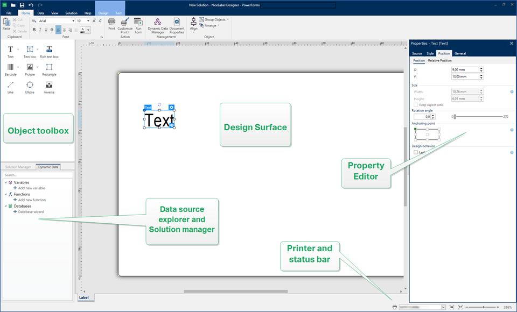Collapse the Variables tree node

(x=5, y=182)
